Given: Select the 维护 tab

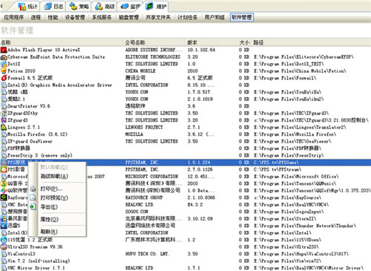Looking at the screenshot, I should pyautogui.click(x=156, y=7).
